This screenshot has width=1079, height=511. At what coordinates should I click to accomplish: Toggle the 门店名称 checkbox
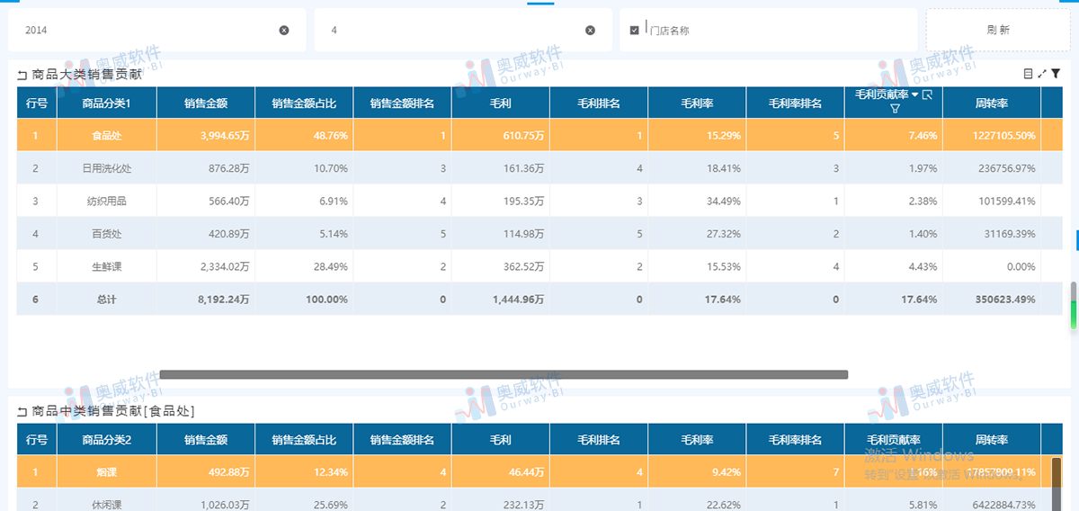(635, 30)
